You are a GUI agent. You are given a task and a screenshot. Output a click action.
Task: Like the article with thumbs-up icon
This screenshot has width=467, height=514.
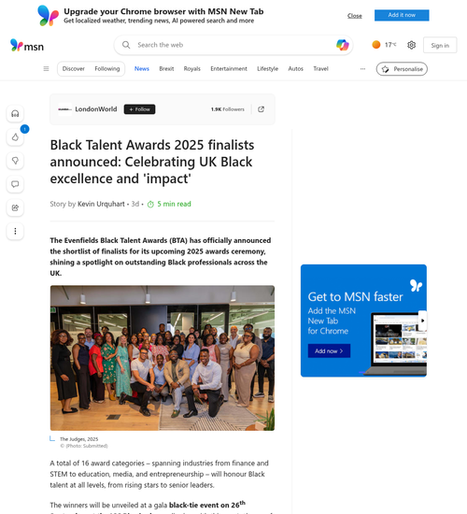click(15, 137)
